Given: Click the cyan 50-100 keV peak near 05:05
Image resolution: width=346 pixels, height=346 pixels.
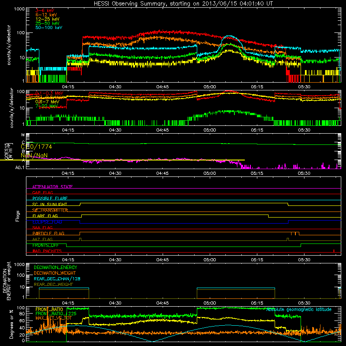Looking at the screenshot, I should point(230,36).
